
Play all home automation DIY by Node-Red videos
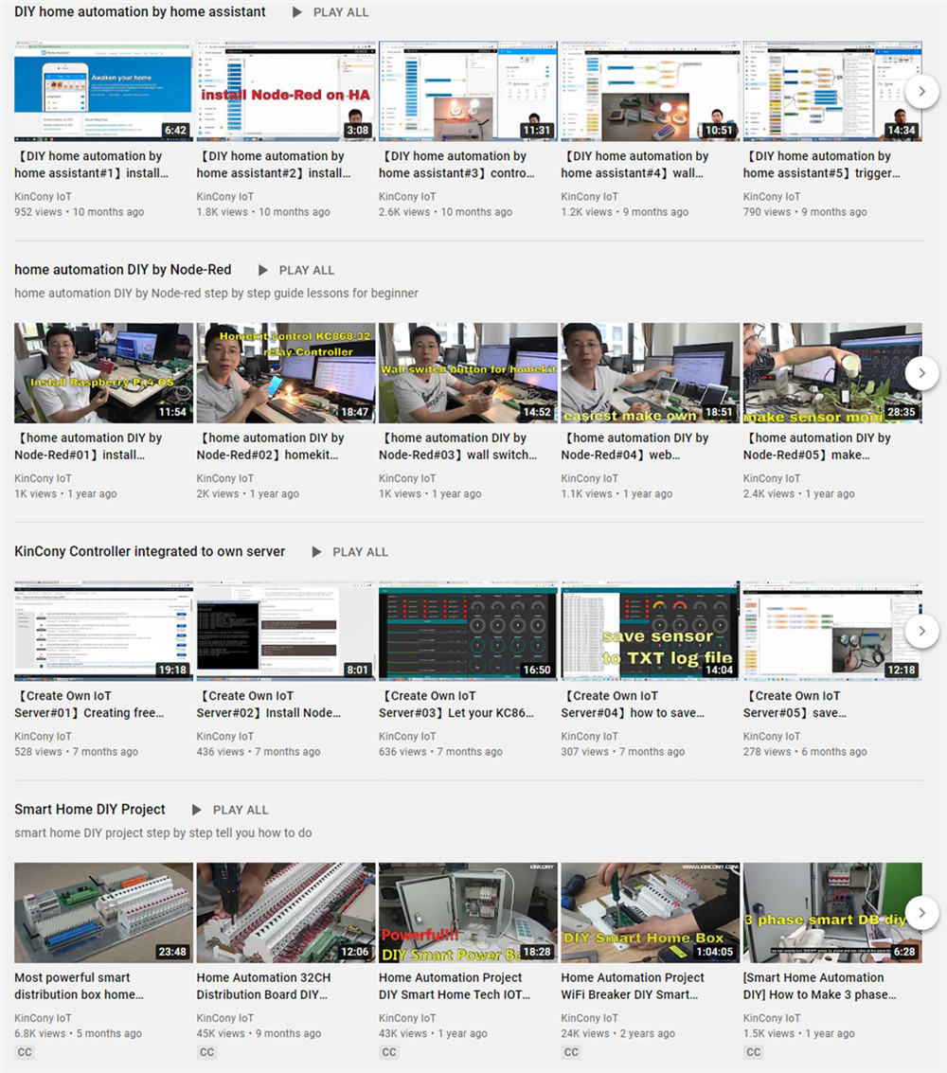tap(295, 270)
